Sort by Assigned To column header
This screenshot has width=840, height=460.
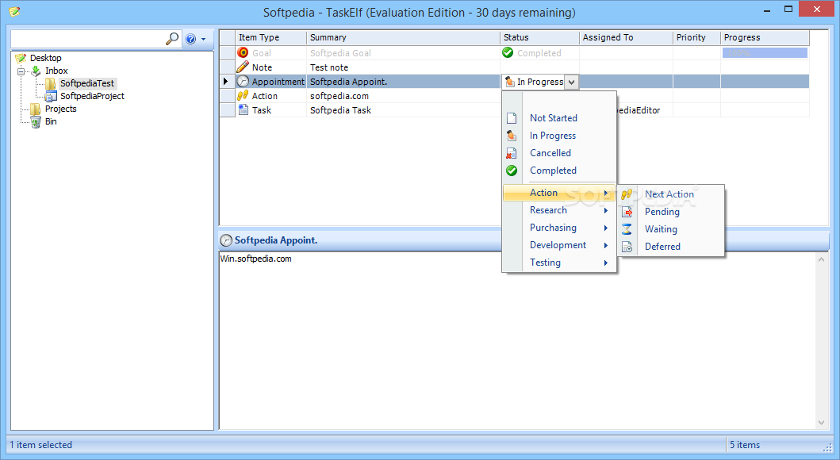tap(626, 37)
